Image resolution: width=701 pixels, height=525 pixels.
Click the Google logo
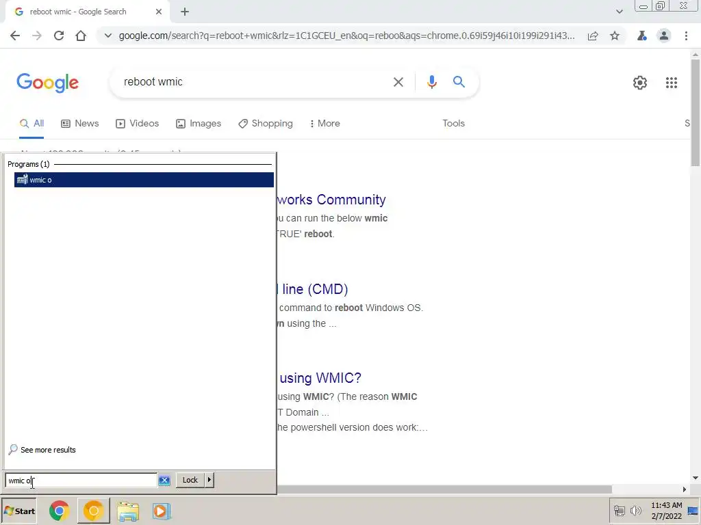pos(47,83)
